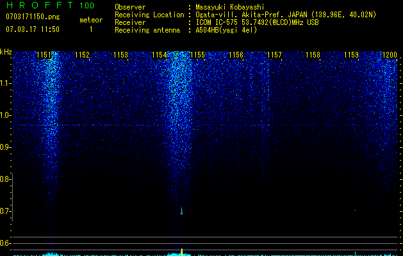Click the 1156 time marker
This screenshot has height=256, width=403.
point(236,55)
